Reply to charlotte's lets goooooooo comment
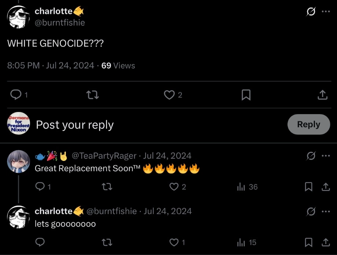Image resolution: width=337 pixels, height=255 pixels. [x=40, y=242]
